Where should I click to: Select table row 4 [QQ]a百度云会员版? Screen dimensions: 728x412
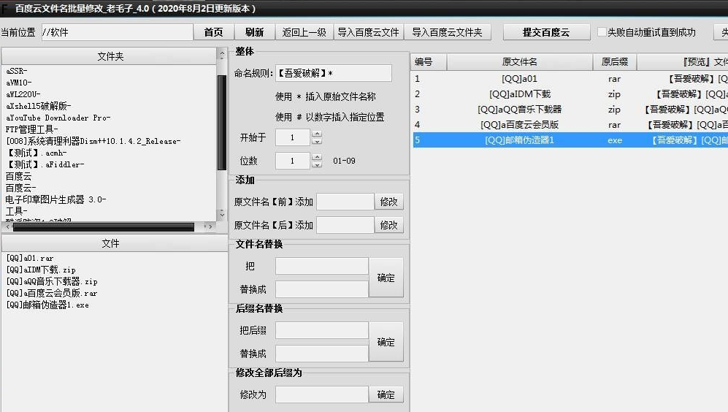570,124
